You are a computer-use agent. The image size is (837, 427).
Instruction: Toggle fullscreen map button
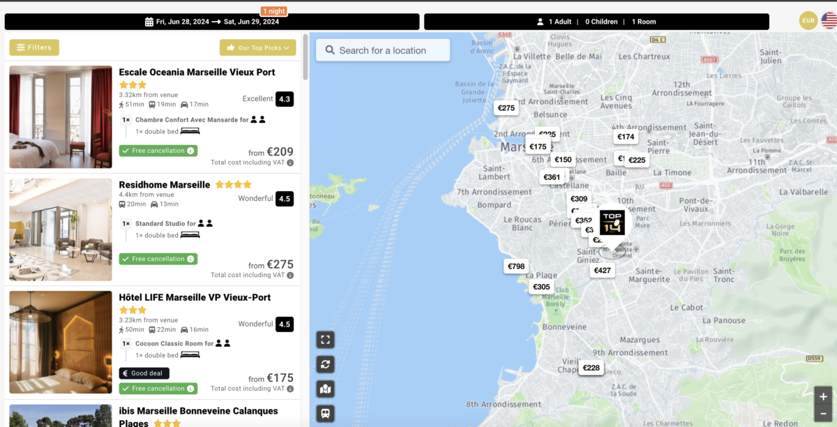click(325, 340)
